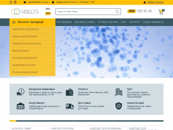Click the wholesale pallet cart icon

[x=119, y=92]
